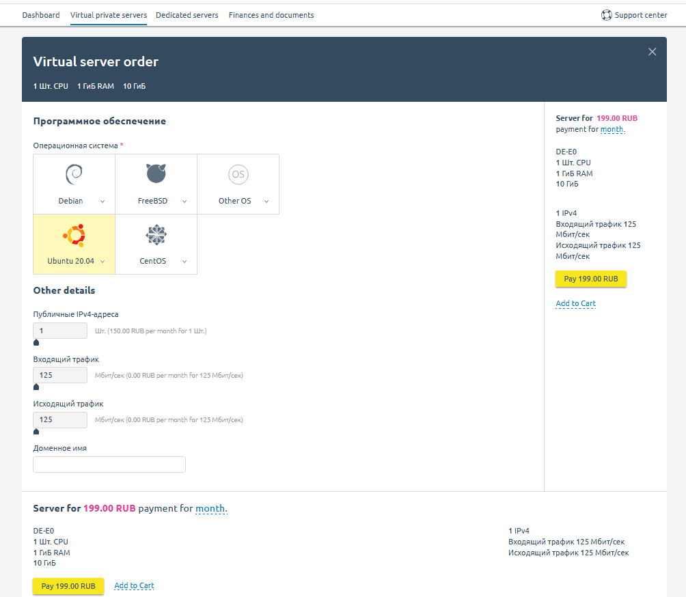The height and width of the screenshot is (597, 686).
Task: Expand the Debian version dropdown arrow
Action: coord(102,202)
